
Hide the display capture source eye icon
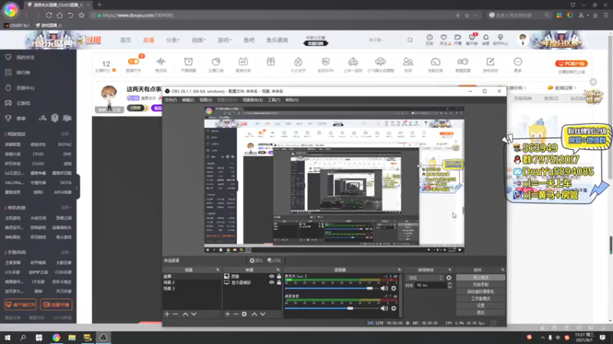tap(271, 282)
